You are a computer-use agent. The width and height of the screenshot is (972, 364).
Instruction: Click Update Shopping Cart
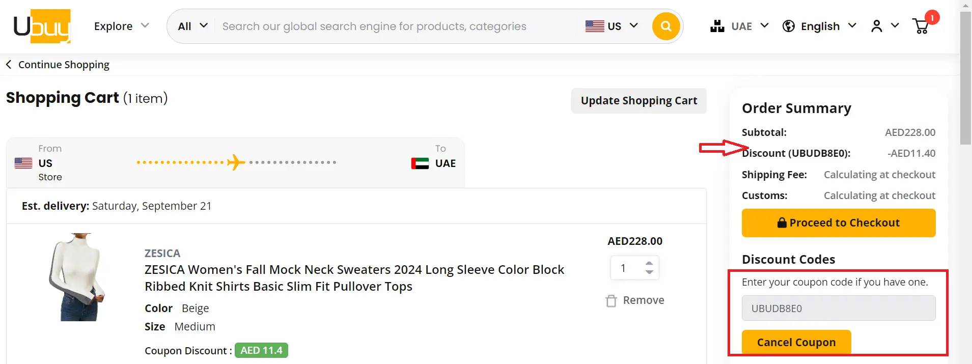638,100
